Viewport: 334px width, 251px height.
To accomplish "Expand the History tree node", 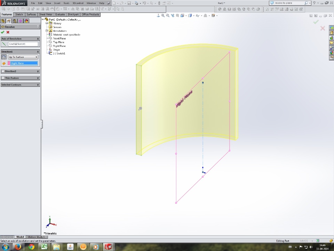I will pos(47,23).
